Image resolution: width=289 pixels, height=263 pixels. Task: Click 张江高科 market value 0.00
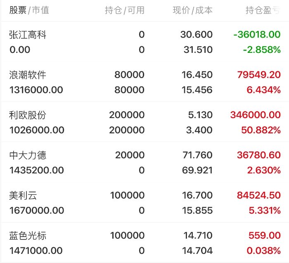point(20,50)
